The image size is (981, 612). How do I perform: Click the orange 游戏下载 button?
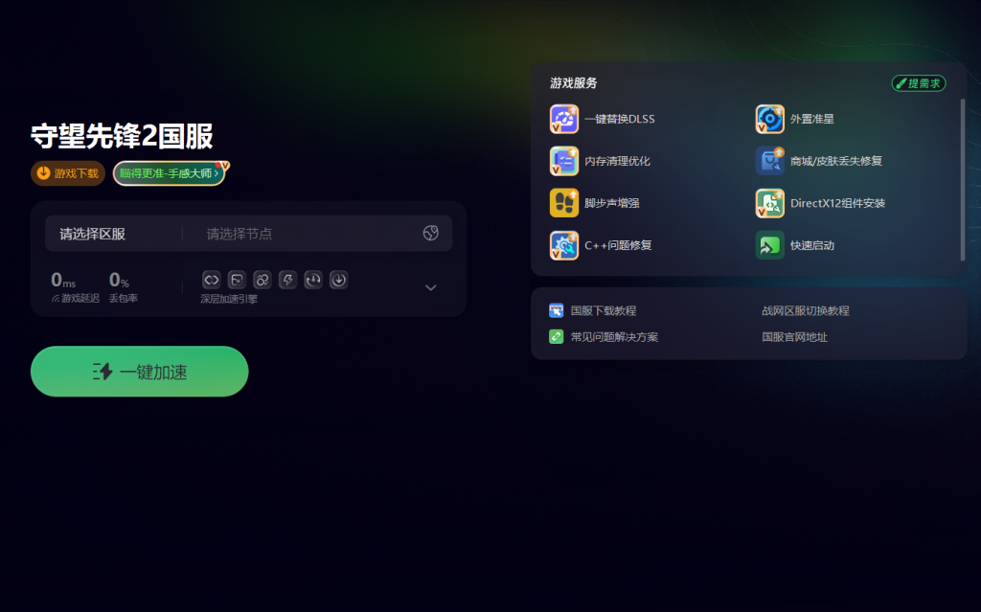click(68, 173)
